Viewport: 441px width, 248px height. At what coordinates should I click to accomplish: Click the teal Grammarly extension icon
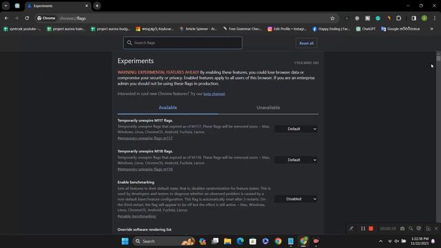(378, 19)
